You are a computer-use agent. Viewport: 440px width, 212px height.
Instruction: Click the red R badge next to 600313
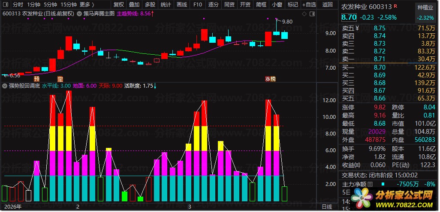(396, 6)
